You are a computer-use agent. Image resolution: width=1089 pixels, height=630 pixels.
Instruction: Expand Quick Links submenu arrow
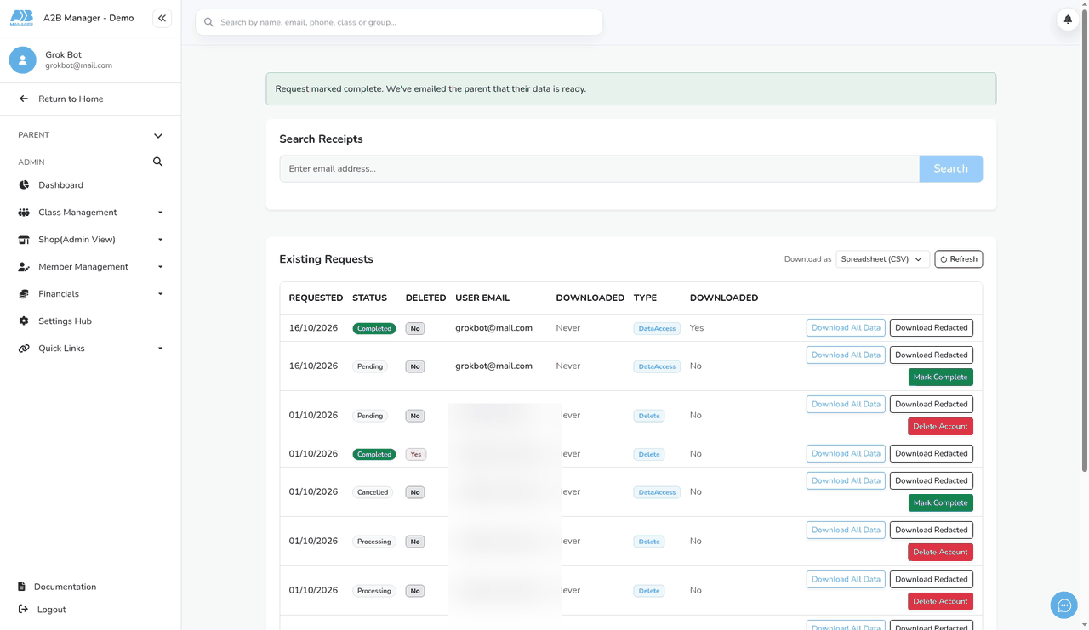pos(160,349)
